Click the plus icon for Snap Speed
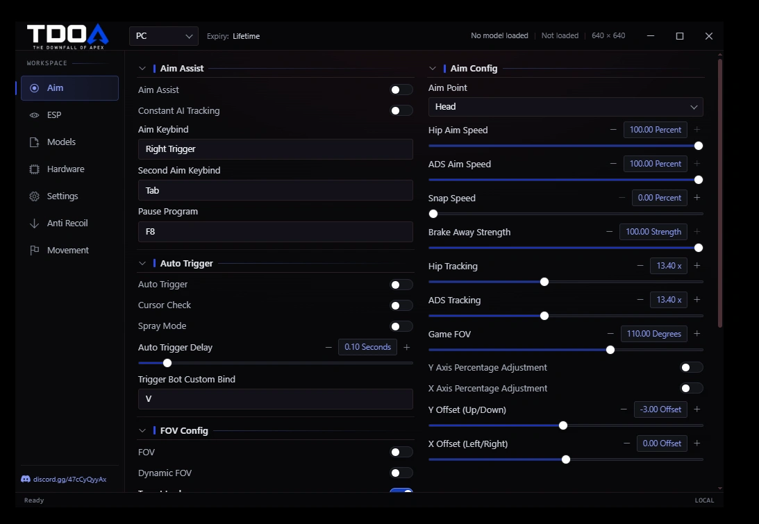Screen dimensions: 759x524 pyautogui.click(x=697, y=197)
